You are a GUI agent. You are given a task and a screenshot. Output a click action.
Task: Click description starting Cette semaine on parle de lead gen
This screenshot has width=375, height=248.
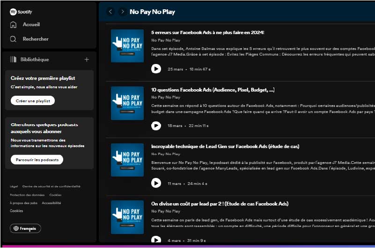click(263, 223)
